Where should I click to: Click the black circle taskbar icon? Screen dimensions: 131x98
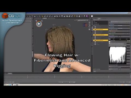click(17, 85)
